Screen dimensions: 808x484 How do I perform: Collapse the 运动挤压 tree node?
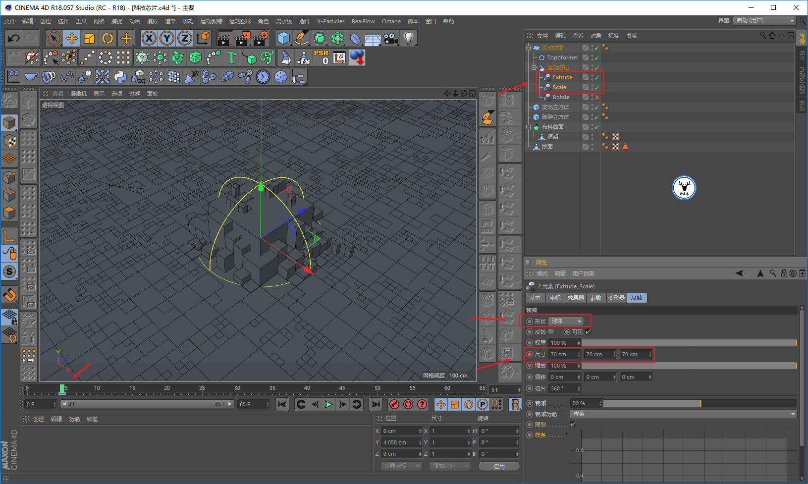point(534,67)
